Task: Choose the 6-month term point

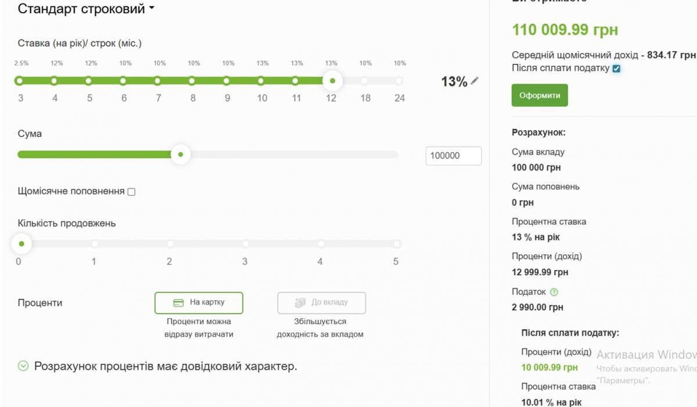Action: point(123,81)
